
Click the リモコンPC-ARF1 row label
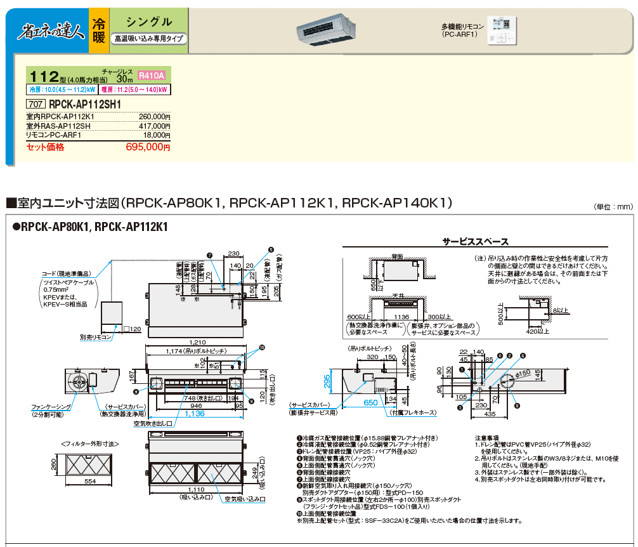click(54, 135)
